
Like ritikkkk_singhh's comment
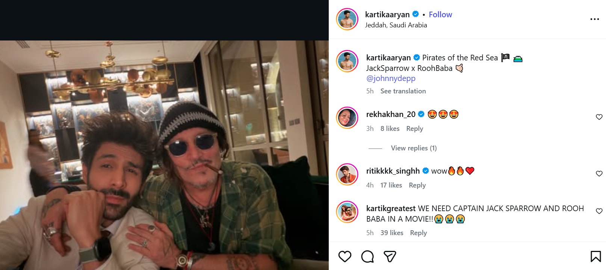599,174
